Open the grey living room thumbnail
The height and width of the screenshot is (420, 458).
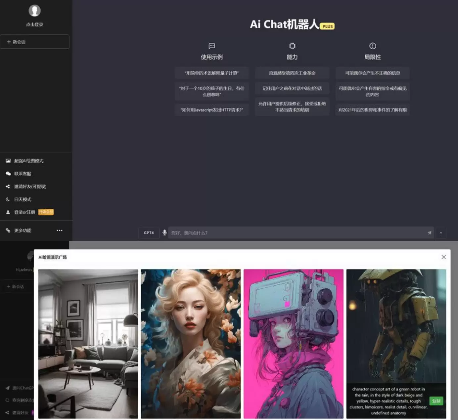pyautogui.click(x=88, y=344)
